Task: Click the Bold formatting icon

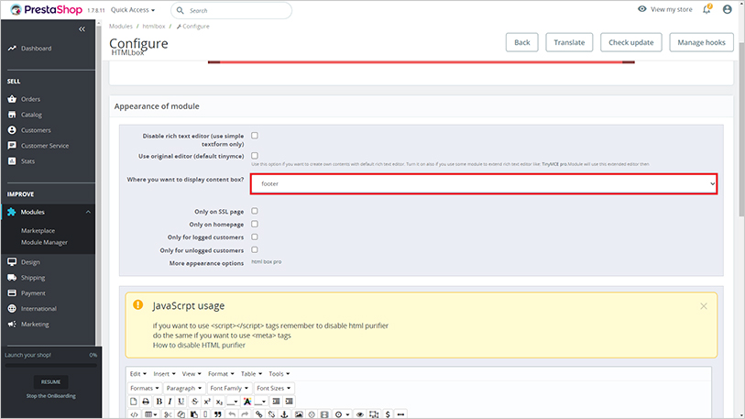Action: tap(159, 402)
